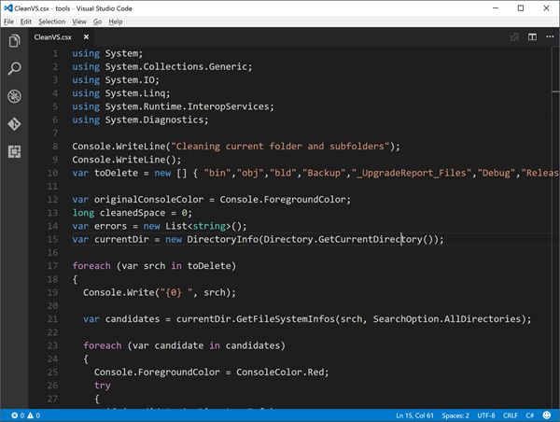Click System.Collections.Generic on line 2

tap(176, 66)
